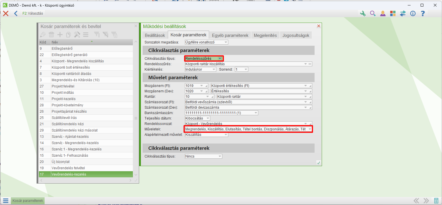The width and height of the screenshot is (442, 205).
Task: Click the F2: Választás button
Action: click(x=32, y=13)
